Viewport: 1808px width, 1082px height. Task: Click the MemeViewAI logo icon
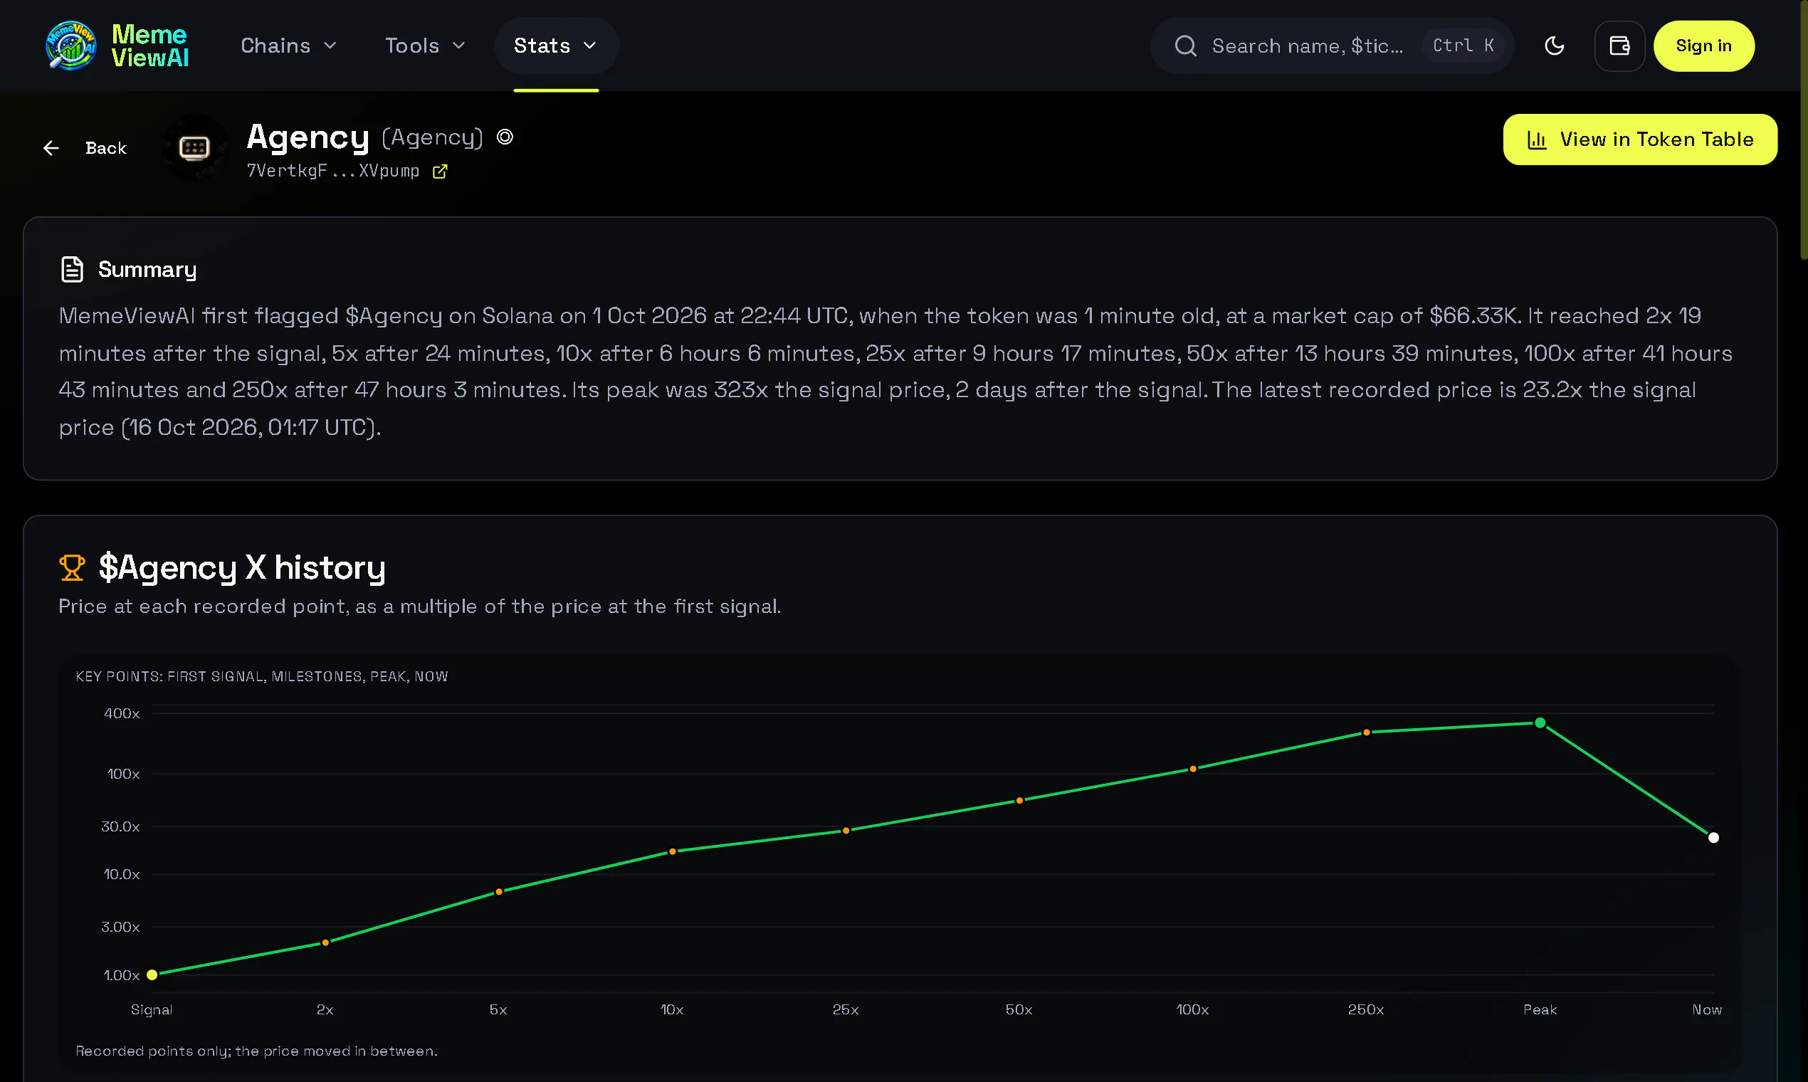tap(70, 46)
